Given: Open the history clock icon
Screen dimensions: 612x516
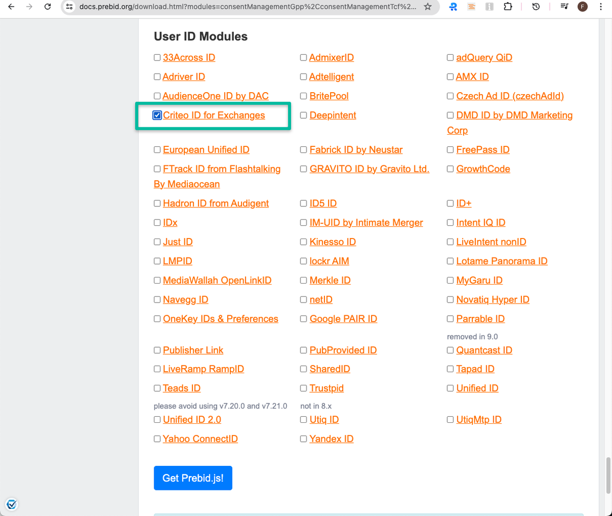Looking at the screenshot, I should pos(536,7).
